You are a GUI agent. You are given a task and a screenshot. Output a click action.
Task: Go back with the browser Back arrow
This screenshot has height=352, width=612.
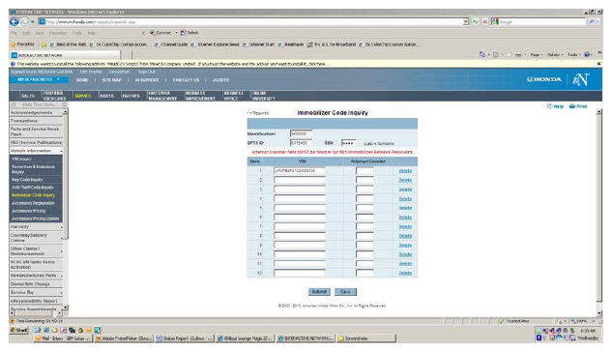pyautogui.click(x=15, y=22)
